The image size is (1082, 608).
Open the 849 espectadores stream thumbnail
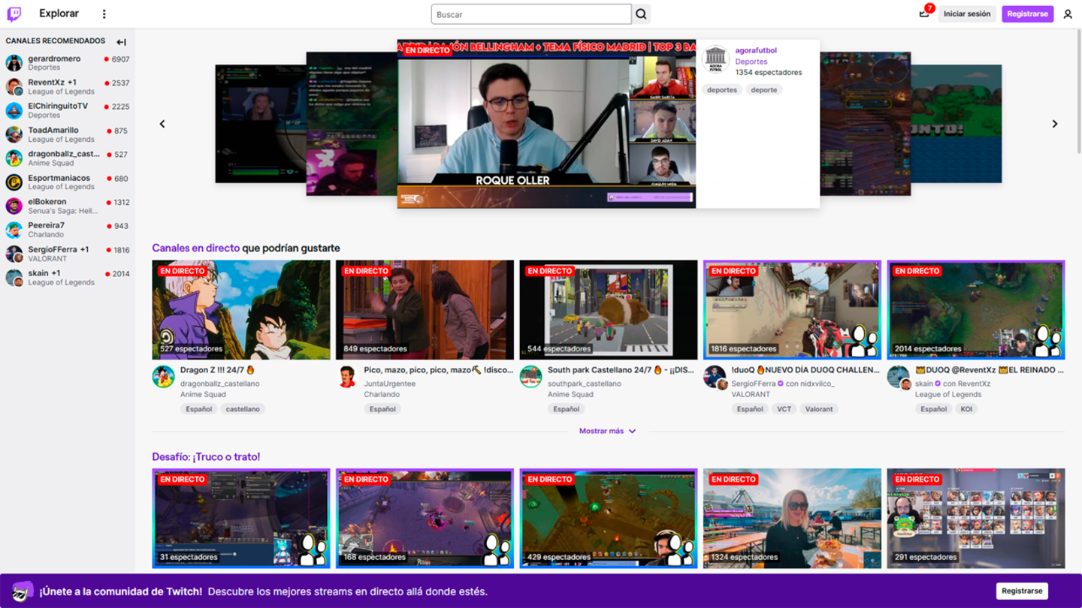[x=425, y=310]
